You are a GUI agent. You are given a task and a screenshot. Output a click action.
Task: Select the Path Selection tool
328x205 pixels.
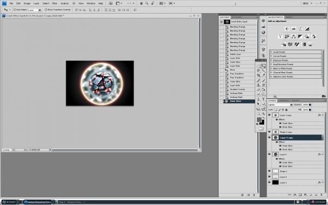click(x=259, y=104)
